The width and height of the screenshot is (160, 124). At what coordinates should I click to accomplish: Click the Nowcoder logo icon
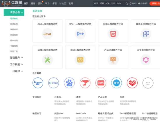(6, 4)
